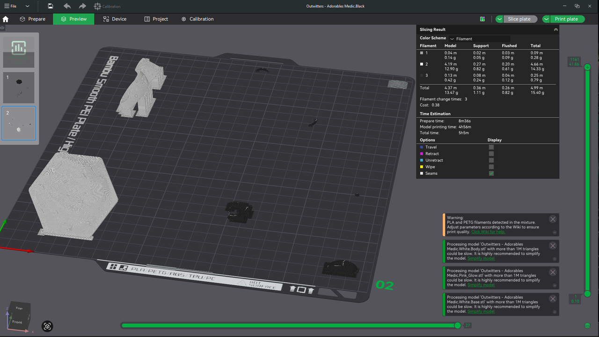Click the Save icon in title bar
The height and width of the screenshot is (337, 599).
pyautogui.click(x=51, y=6)
